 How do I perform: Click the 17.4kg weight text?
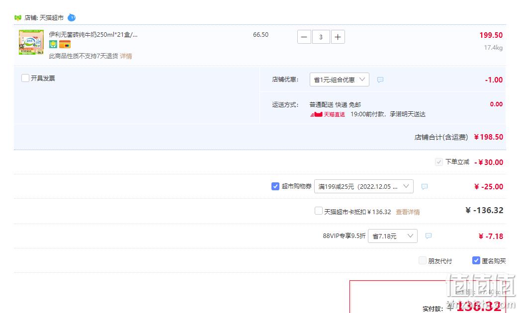493,48
